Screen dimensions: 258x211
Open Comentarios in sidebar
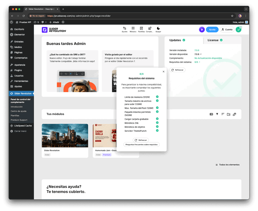(21, 58)
